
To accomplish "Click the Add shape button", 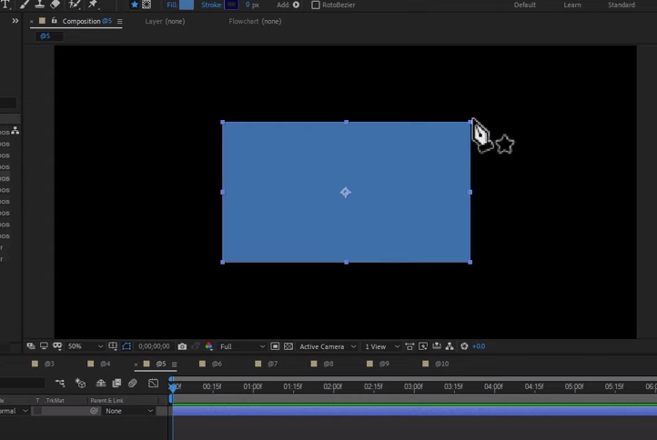I will 296,5.
